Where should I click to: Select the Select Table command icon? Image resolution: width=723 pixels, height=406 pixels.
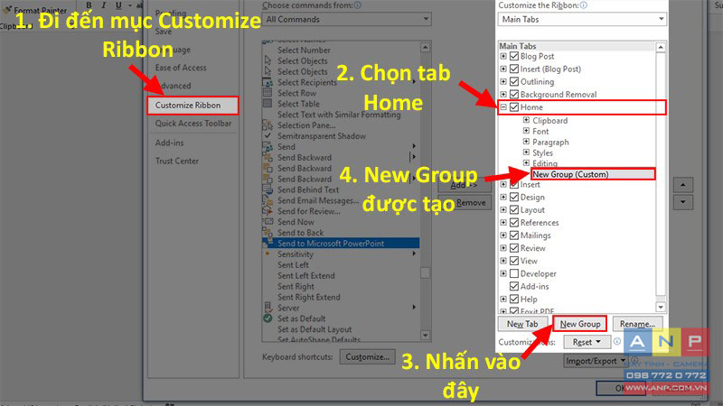[268, 104]
